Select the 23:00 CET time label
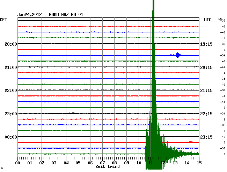The image size is (227, 172). click(x=11, y=114)
